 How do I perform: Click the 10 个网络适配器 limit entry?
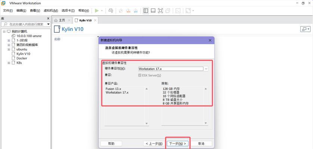[x=174, y=96]
